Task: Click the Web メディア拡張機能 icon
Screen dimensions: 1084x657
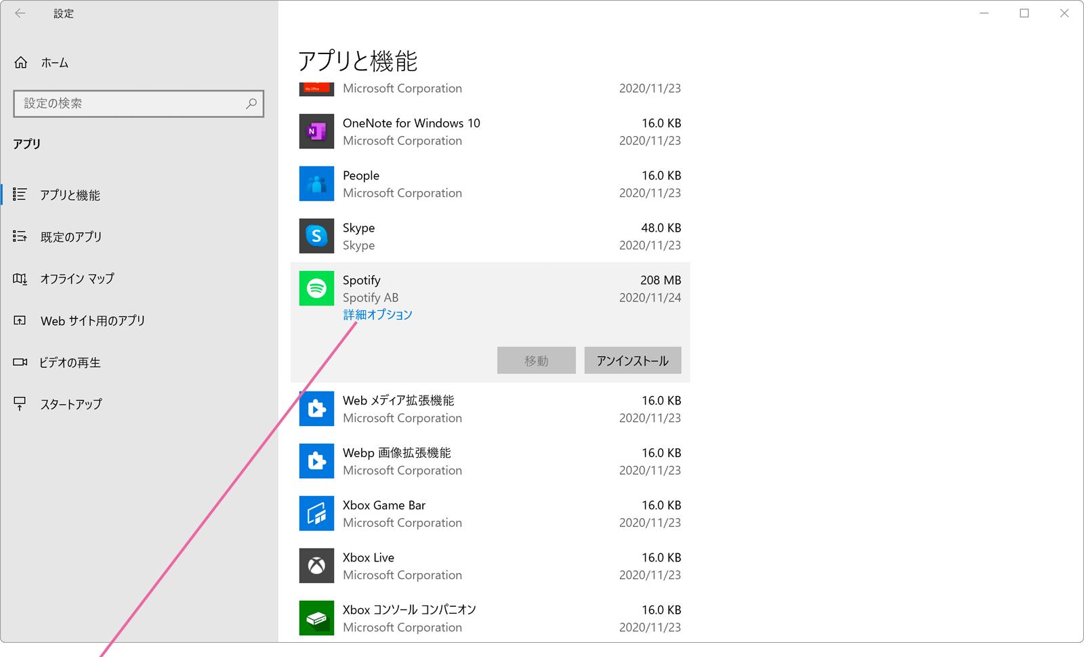Action: point(316,408)
